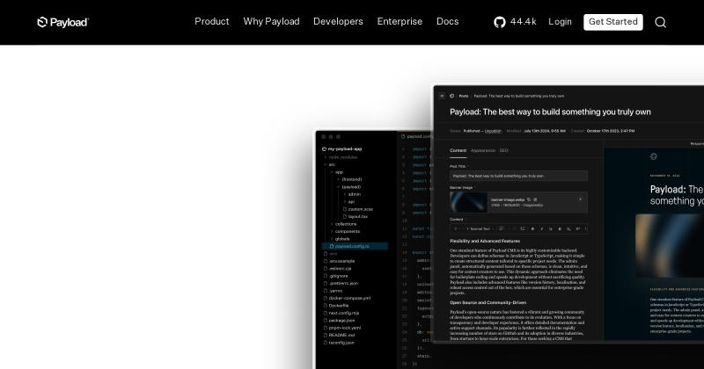Click the Get Started button
The height and width of the screenshot is (369, 704).
tap(612, 22)
